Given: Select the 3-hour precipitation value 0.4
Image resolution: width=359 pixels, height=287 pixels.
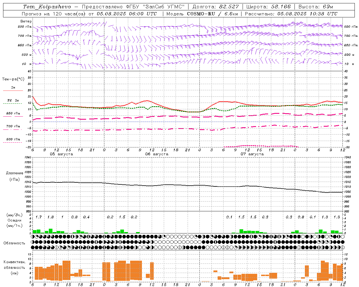Looking at the screenshot, I should coord(86,217).
